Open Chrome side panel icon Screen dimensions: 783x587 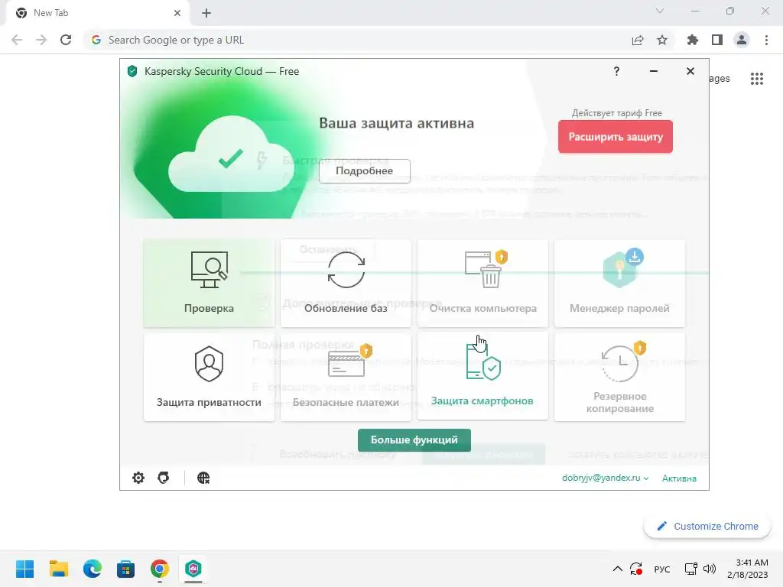[x=717, y=40]
